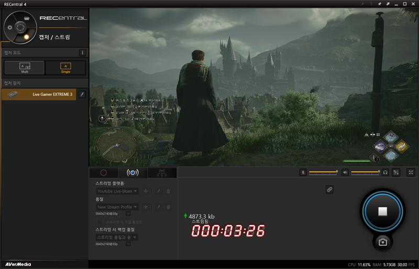Switch to Single capture mode
This screenshot has height=269, width=419.
(65, 68)
